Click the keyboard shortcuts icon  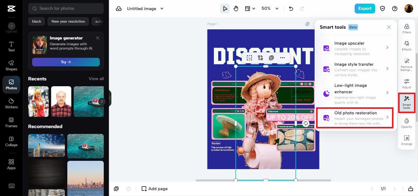point(11,186)
